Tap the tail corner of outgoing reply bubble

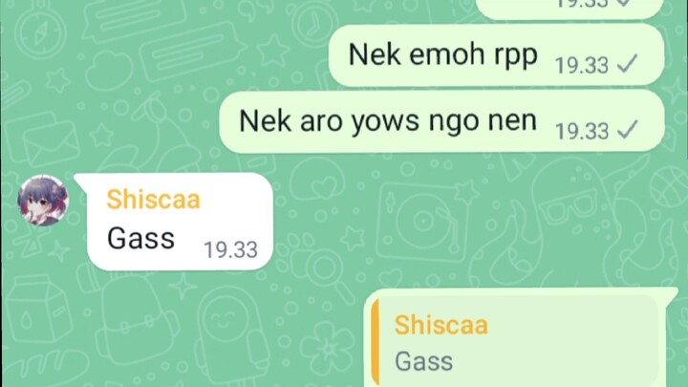(x=672, y=294)
